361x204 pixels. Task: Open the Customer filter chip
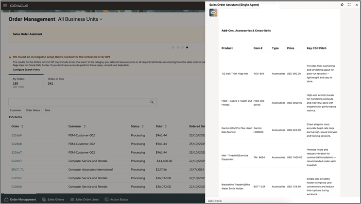16,110
